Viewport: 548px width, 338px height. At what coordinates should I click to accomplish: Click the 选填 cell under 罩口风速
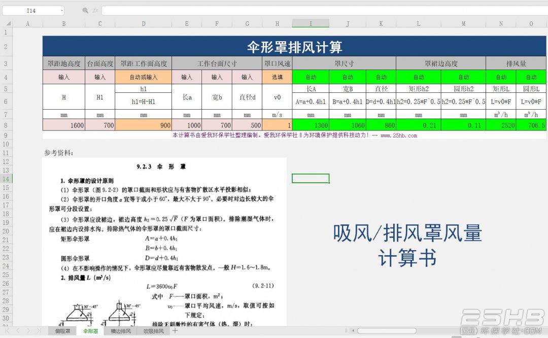tap(277, 77)
